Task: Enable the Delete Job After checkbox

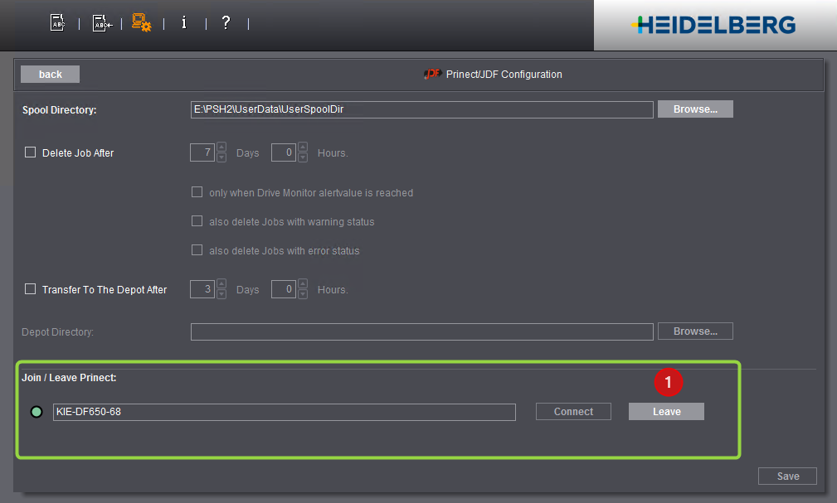Action: (x=31, y=152)
